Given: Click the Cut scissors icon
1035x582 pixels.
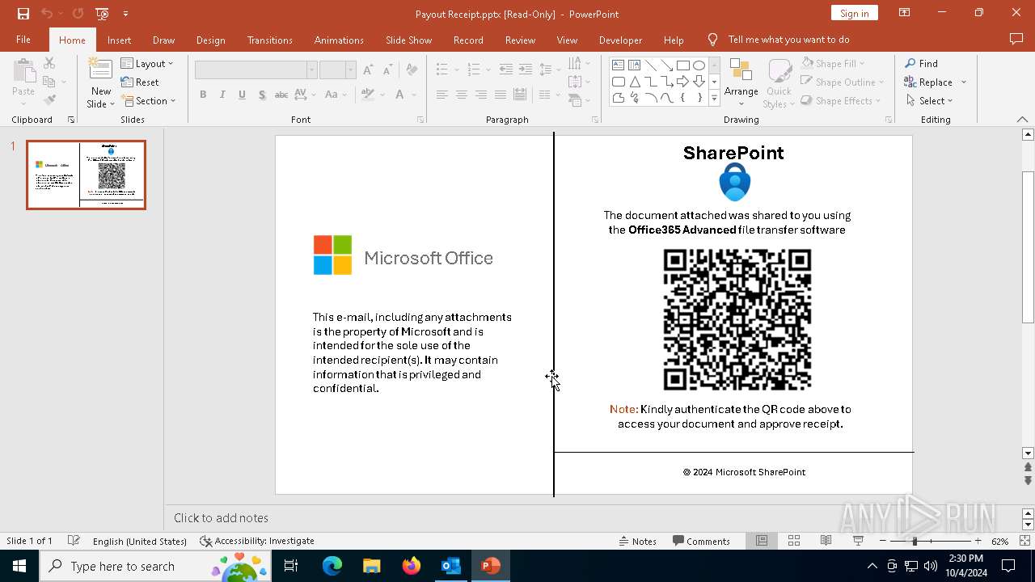Looking at the screenshot, I should tap(49, 63).
